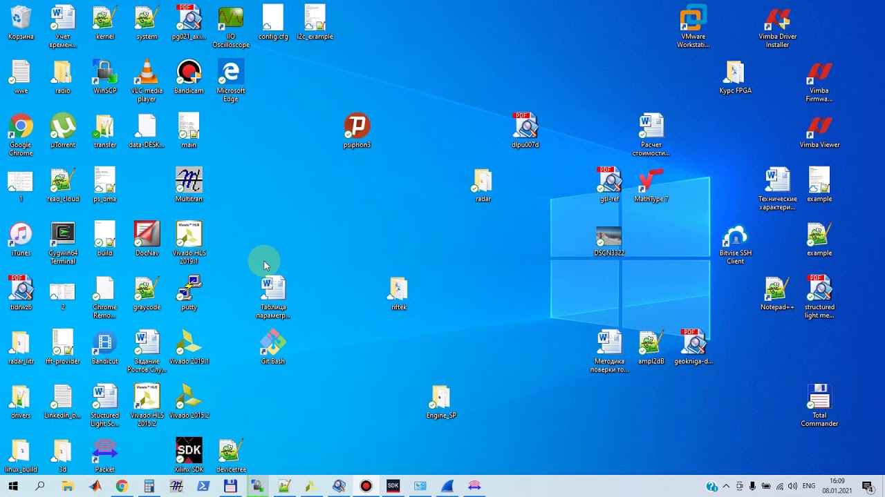This screenshot has height=497, width=885.
Task: Open the Windows Start menu
Action: coord(13,486)
